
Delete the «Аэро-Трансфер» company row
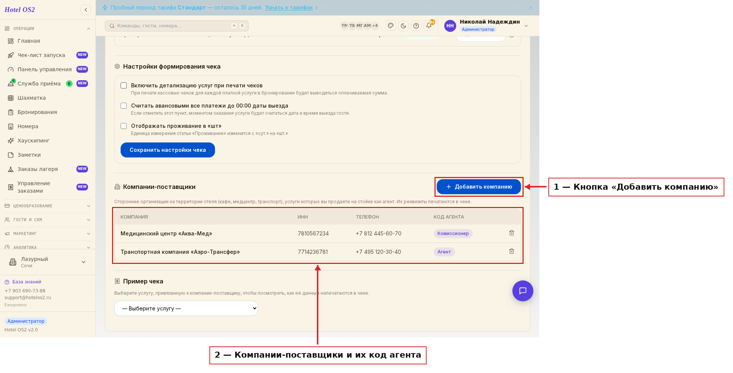512,252
